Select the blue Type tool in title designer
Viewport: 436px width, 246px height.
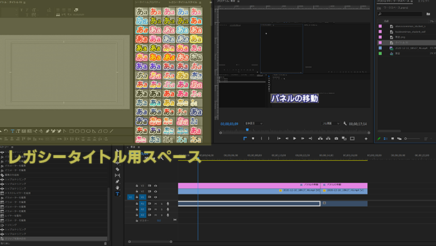[12, 131]
